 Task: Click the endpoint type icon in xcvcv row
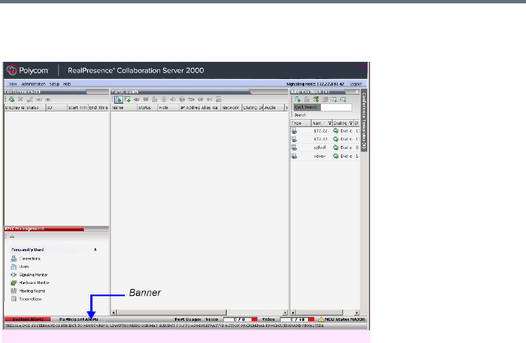[x=294, y=156]
